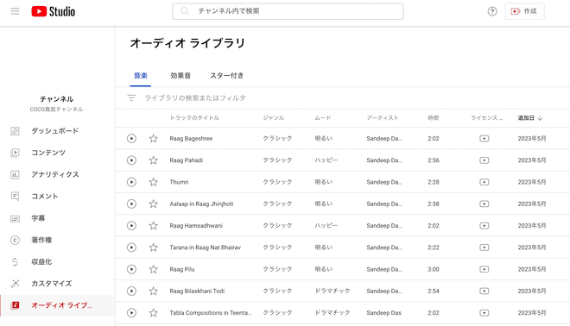Image resolution: width=570 pixels, height=326 pixels.
Task: Click the library filter icon
Action: pyautogui.click(x=131, y=98)
